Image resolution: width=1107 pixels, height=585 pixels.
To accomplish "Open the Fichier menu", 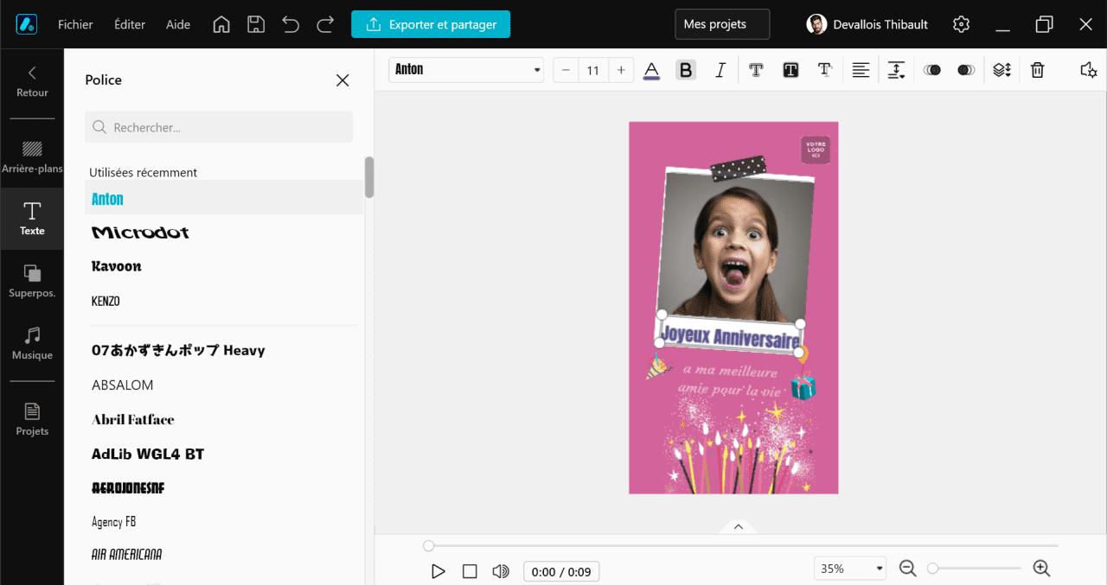I will pos(75,24).
